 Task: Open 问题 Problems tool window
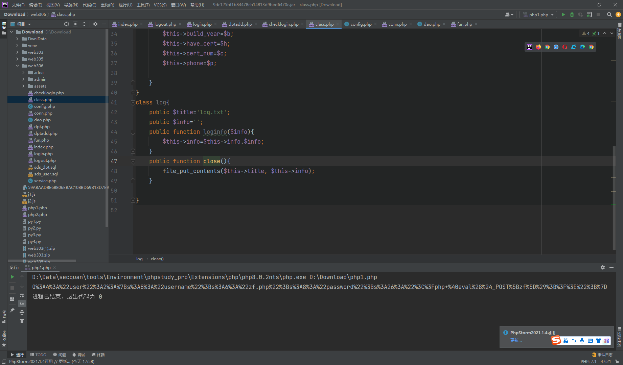[x=60, y=355]
